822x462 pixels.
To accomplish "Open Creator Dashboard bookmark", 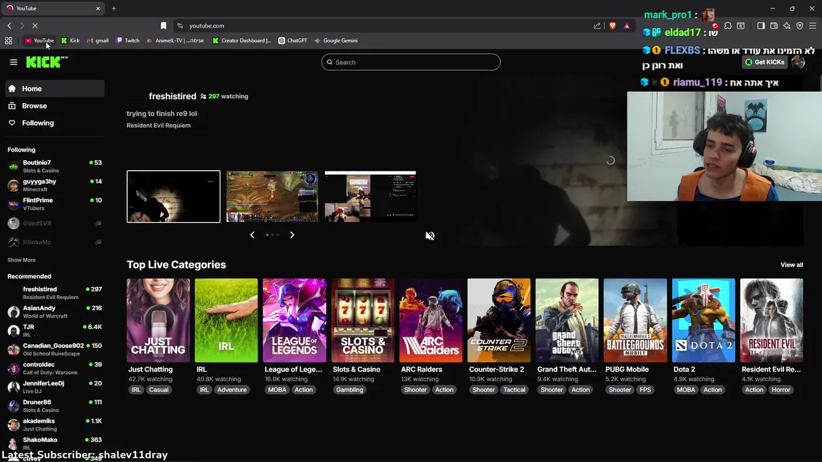I will pyautogui.click(x=242, y=40).
